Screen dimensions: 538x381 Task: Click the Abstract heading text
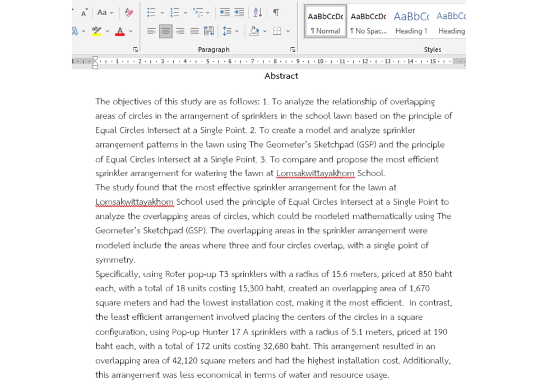(x=281, y=76)
